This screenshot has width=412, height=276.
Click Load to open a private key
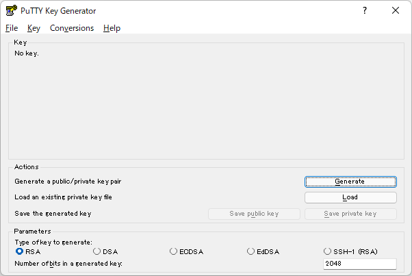[x=350, y=197]
